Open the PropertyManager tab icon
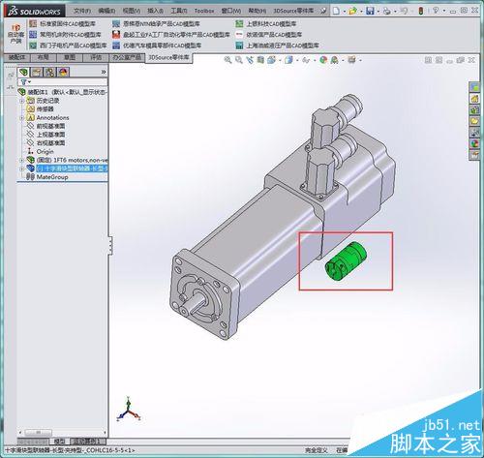Image resolution: width=484 pixels, height=458 pixels. (37, 72)
